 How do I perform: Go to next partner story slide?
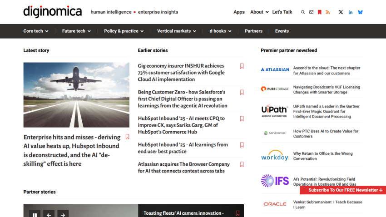tap(63, 214)
